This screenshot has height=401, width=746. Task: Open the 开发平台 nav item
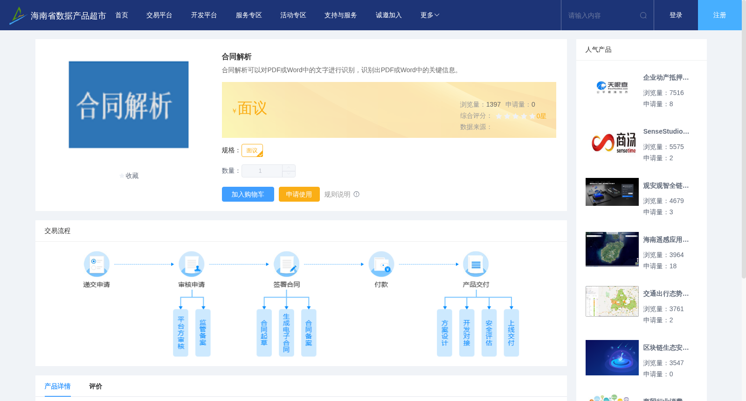point(204,15)
